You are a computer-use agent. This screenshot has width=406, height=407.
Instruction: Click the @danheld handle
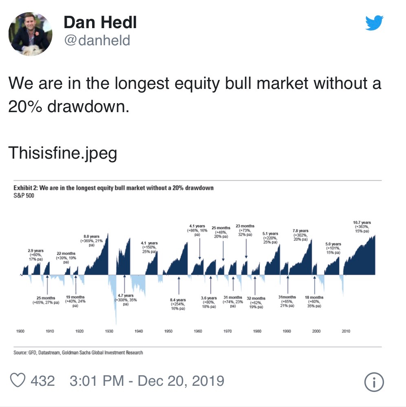click(x=97, y=41)
